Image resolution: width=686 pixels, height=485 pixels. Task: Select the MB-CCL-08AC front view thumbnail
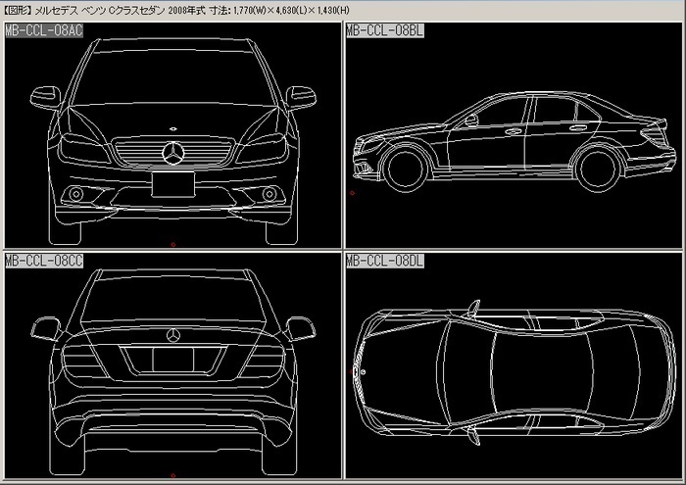pos(172,135)
